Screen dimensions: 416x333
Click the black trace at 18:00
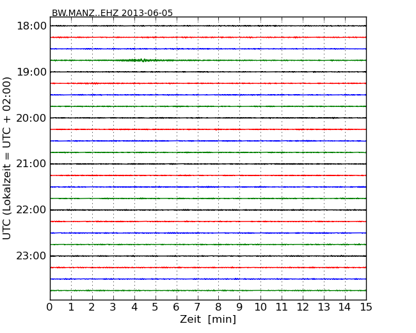pos(208,26)
